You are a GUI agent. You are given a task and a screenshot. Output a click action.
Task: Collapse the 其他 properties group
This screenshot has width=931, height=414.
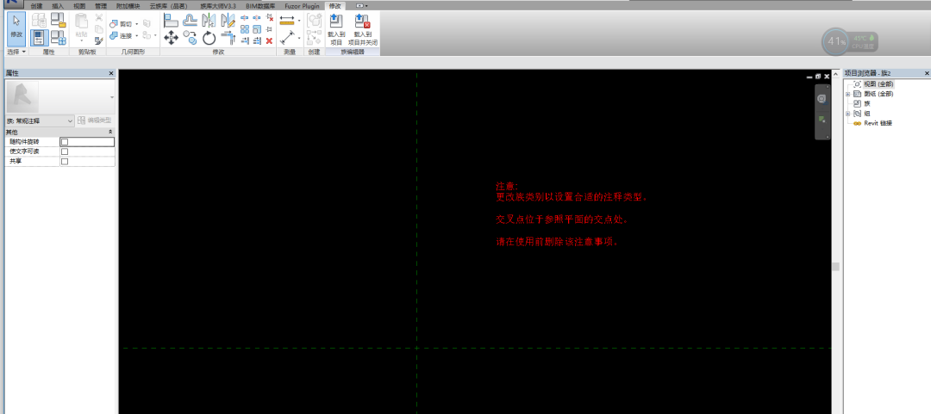[110, 132]
